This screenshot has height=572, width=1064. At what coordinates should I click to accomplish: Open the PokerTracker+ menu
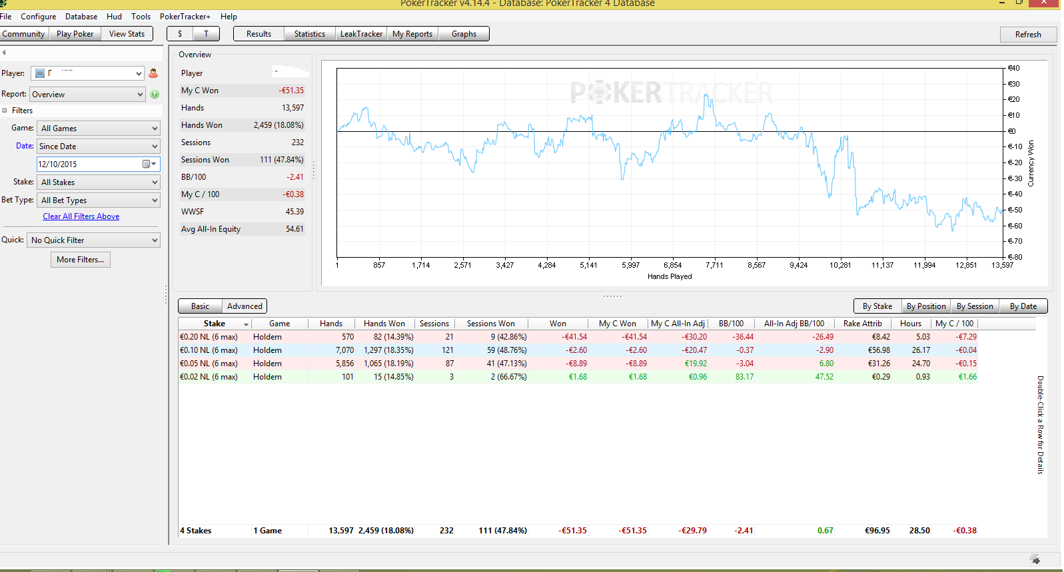(x=185, y=17)
